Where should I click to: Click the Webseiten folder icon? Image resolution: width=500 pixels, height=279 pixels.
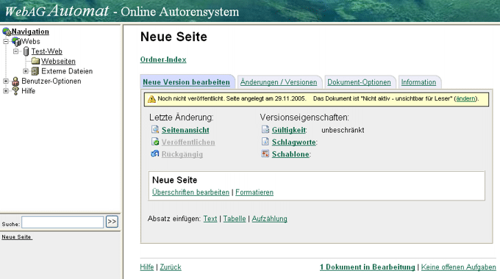click(35, 61)
